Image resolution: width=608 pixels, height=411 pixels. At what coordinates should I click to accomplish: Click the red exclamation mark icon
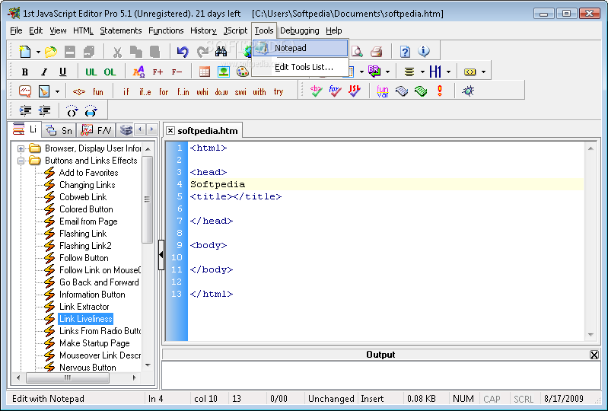[439, 91]
